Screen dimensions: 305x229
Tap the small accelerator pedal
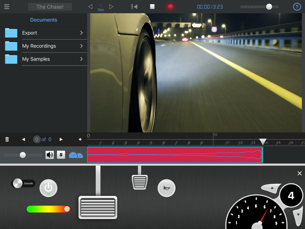point(140,182)
